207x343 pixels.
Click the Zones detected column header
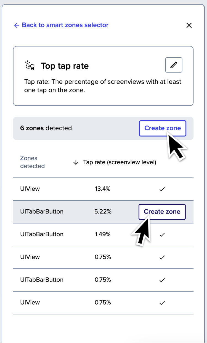[x=32, y=162]
